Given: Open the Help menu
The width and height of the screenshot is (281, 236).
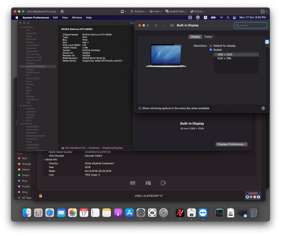Looking at the screenshot, I should coord(89,18).
